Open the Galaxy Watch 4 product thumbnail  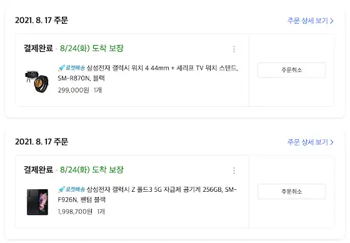pos(37,81)
